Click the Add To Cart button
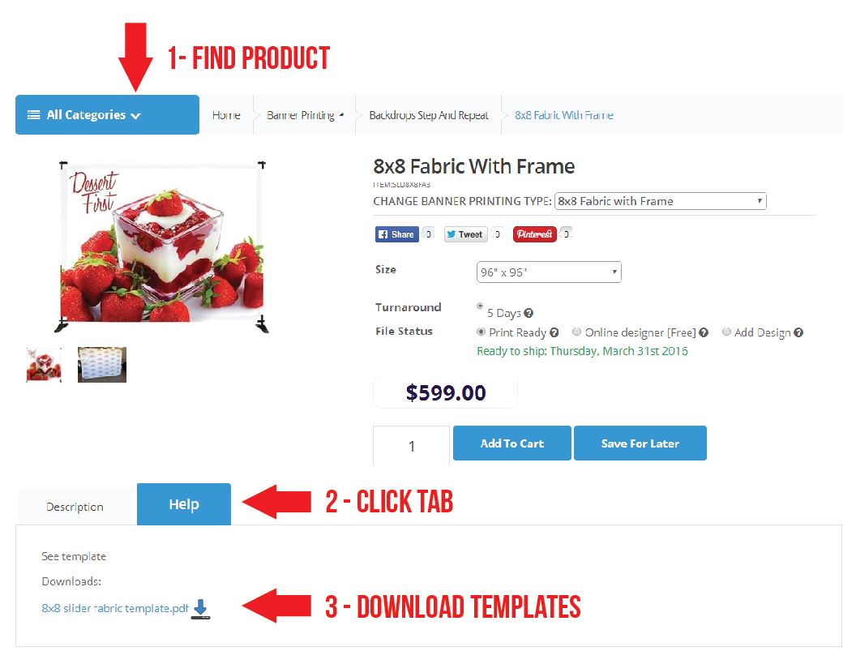This screenshot has height=664, width=856. click(512, 443)
